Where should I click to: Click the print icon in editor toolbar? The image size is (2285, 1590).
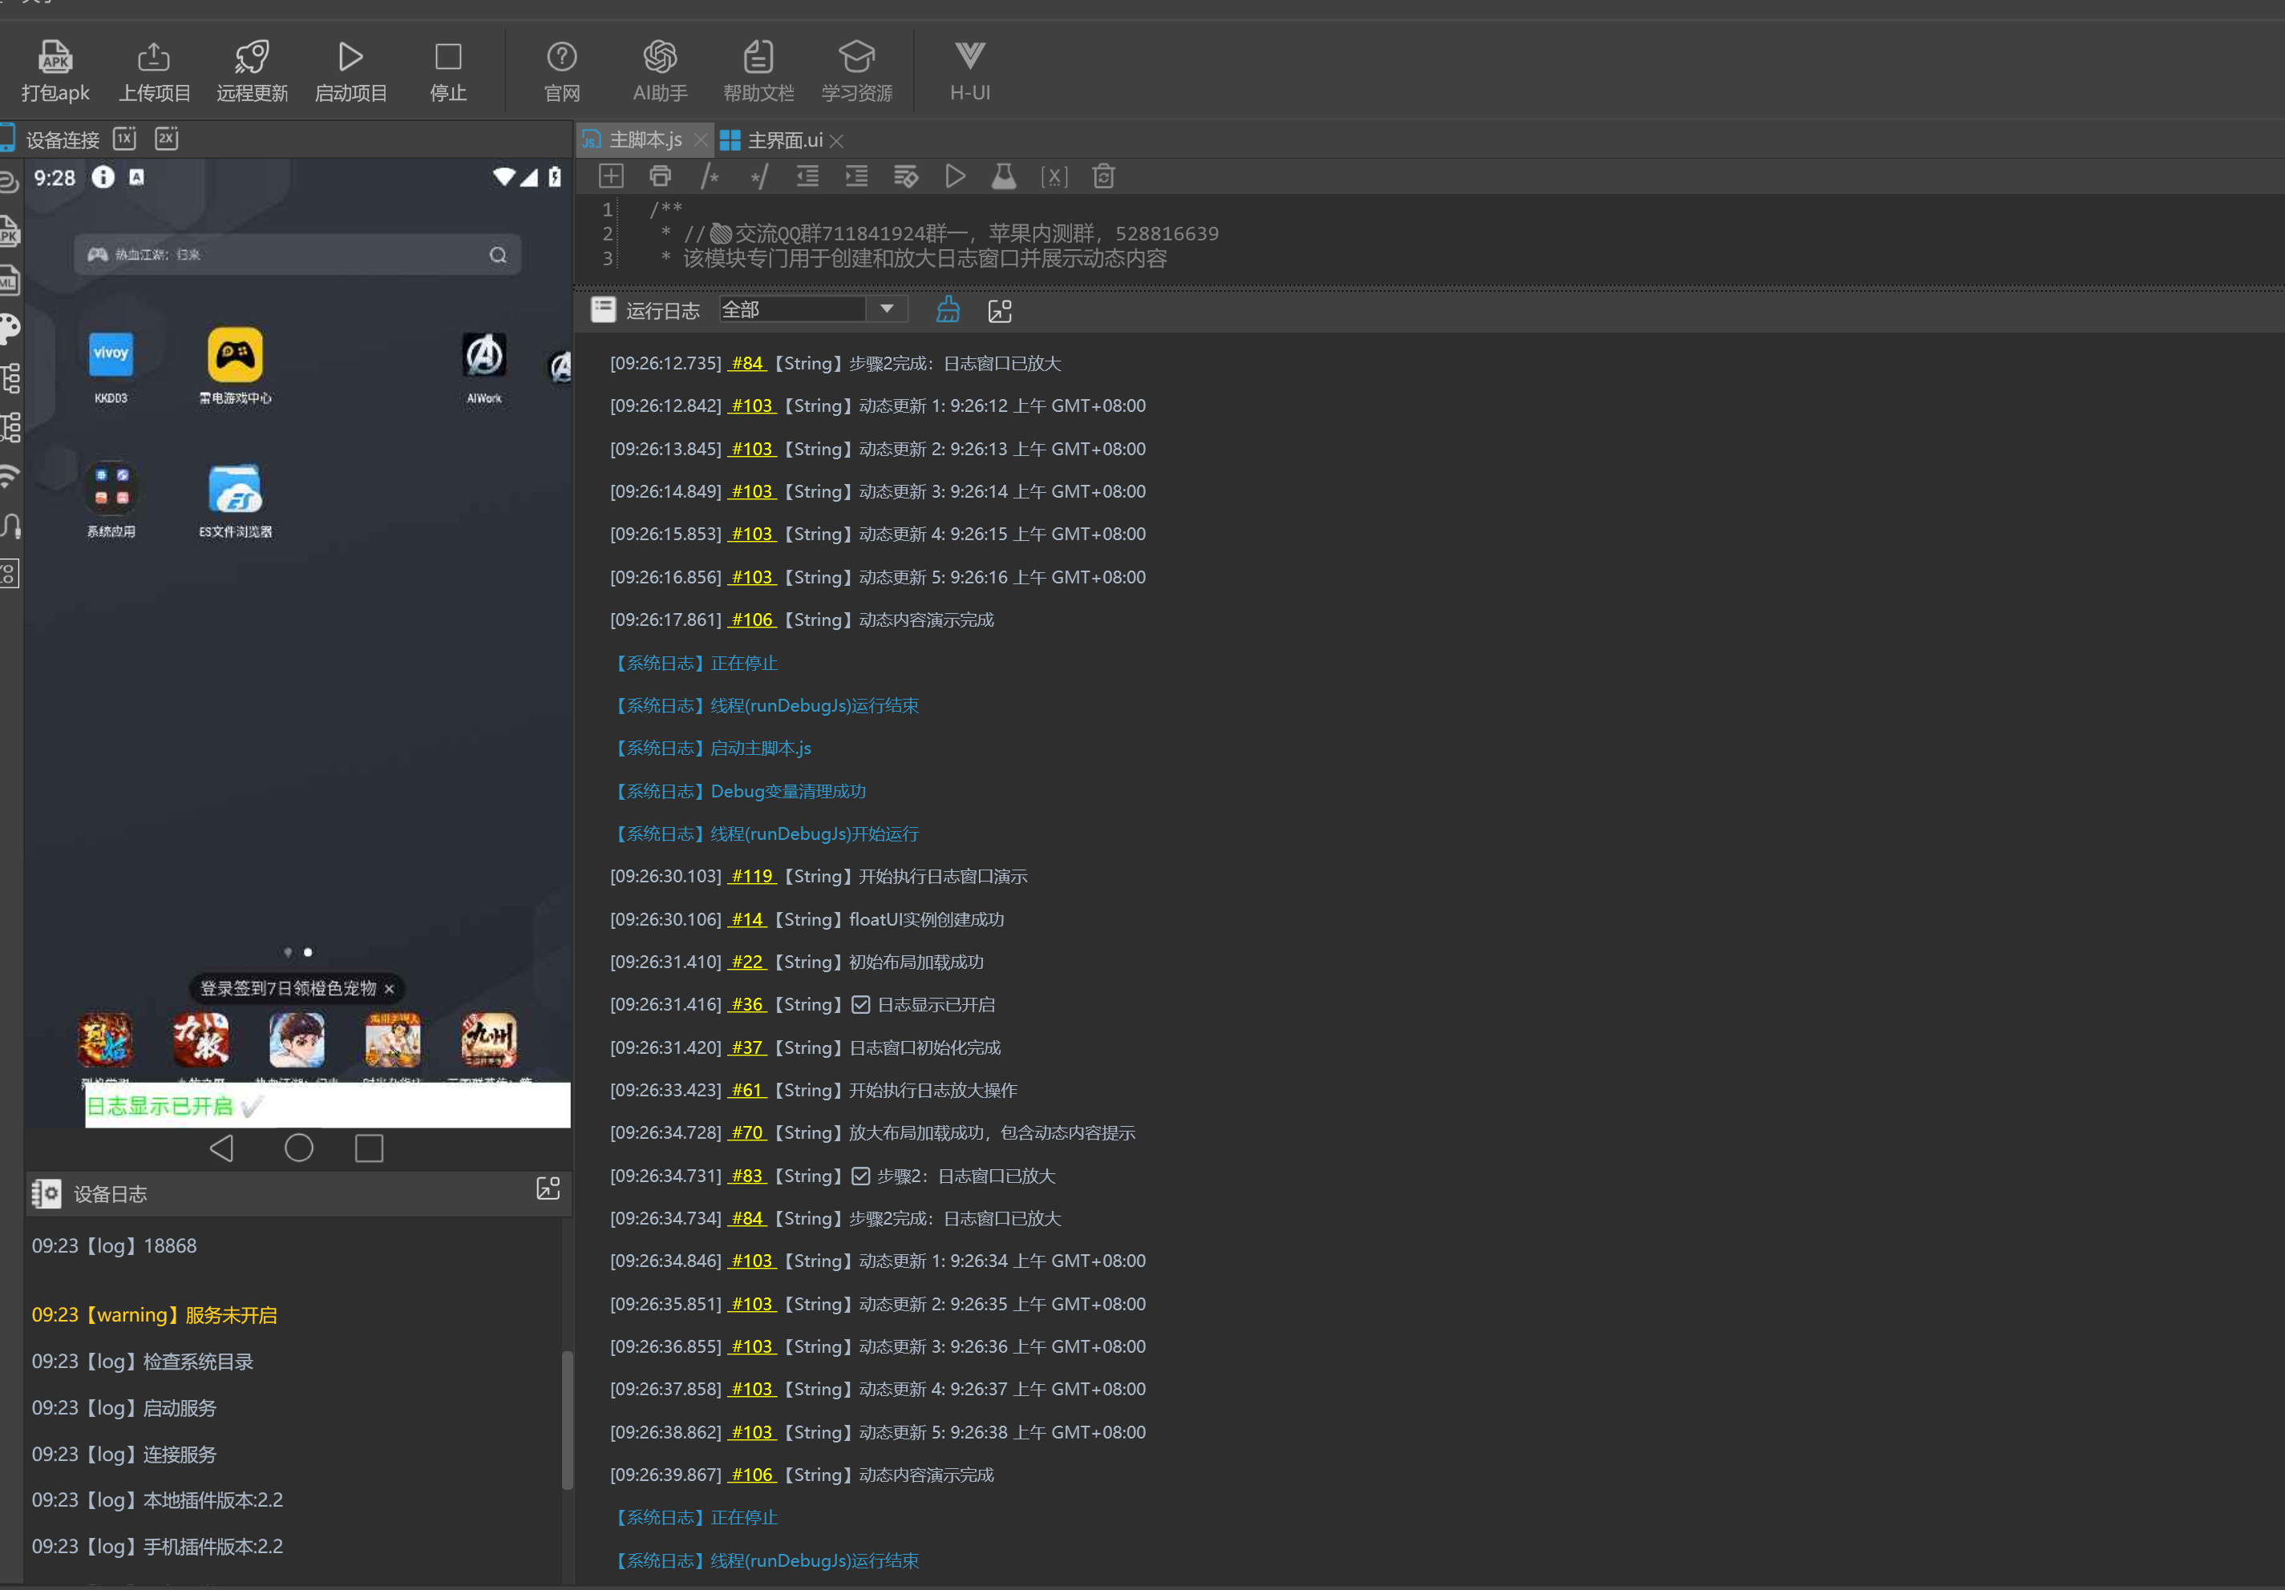click(660, 177)
